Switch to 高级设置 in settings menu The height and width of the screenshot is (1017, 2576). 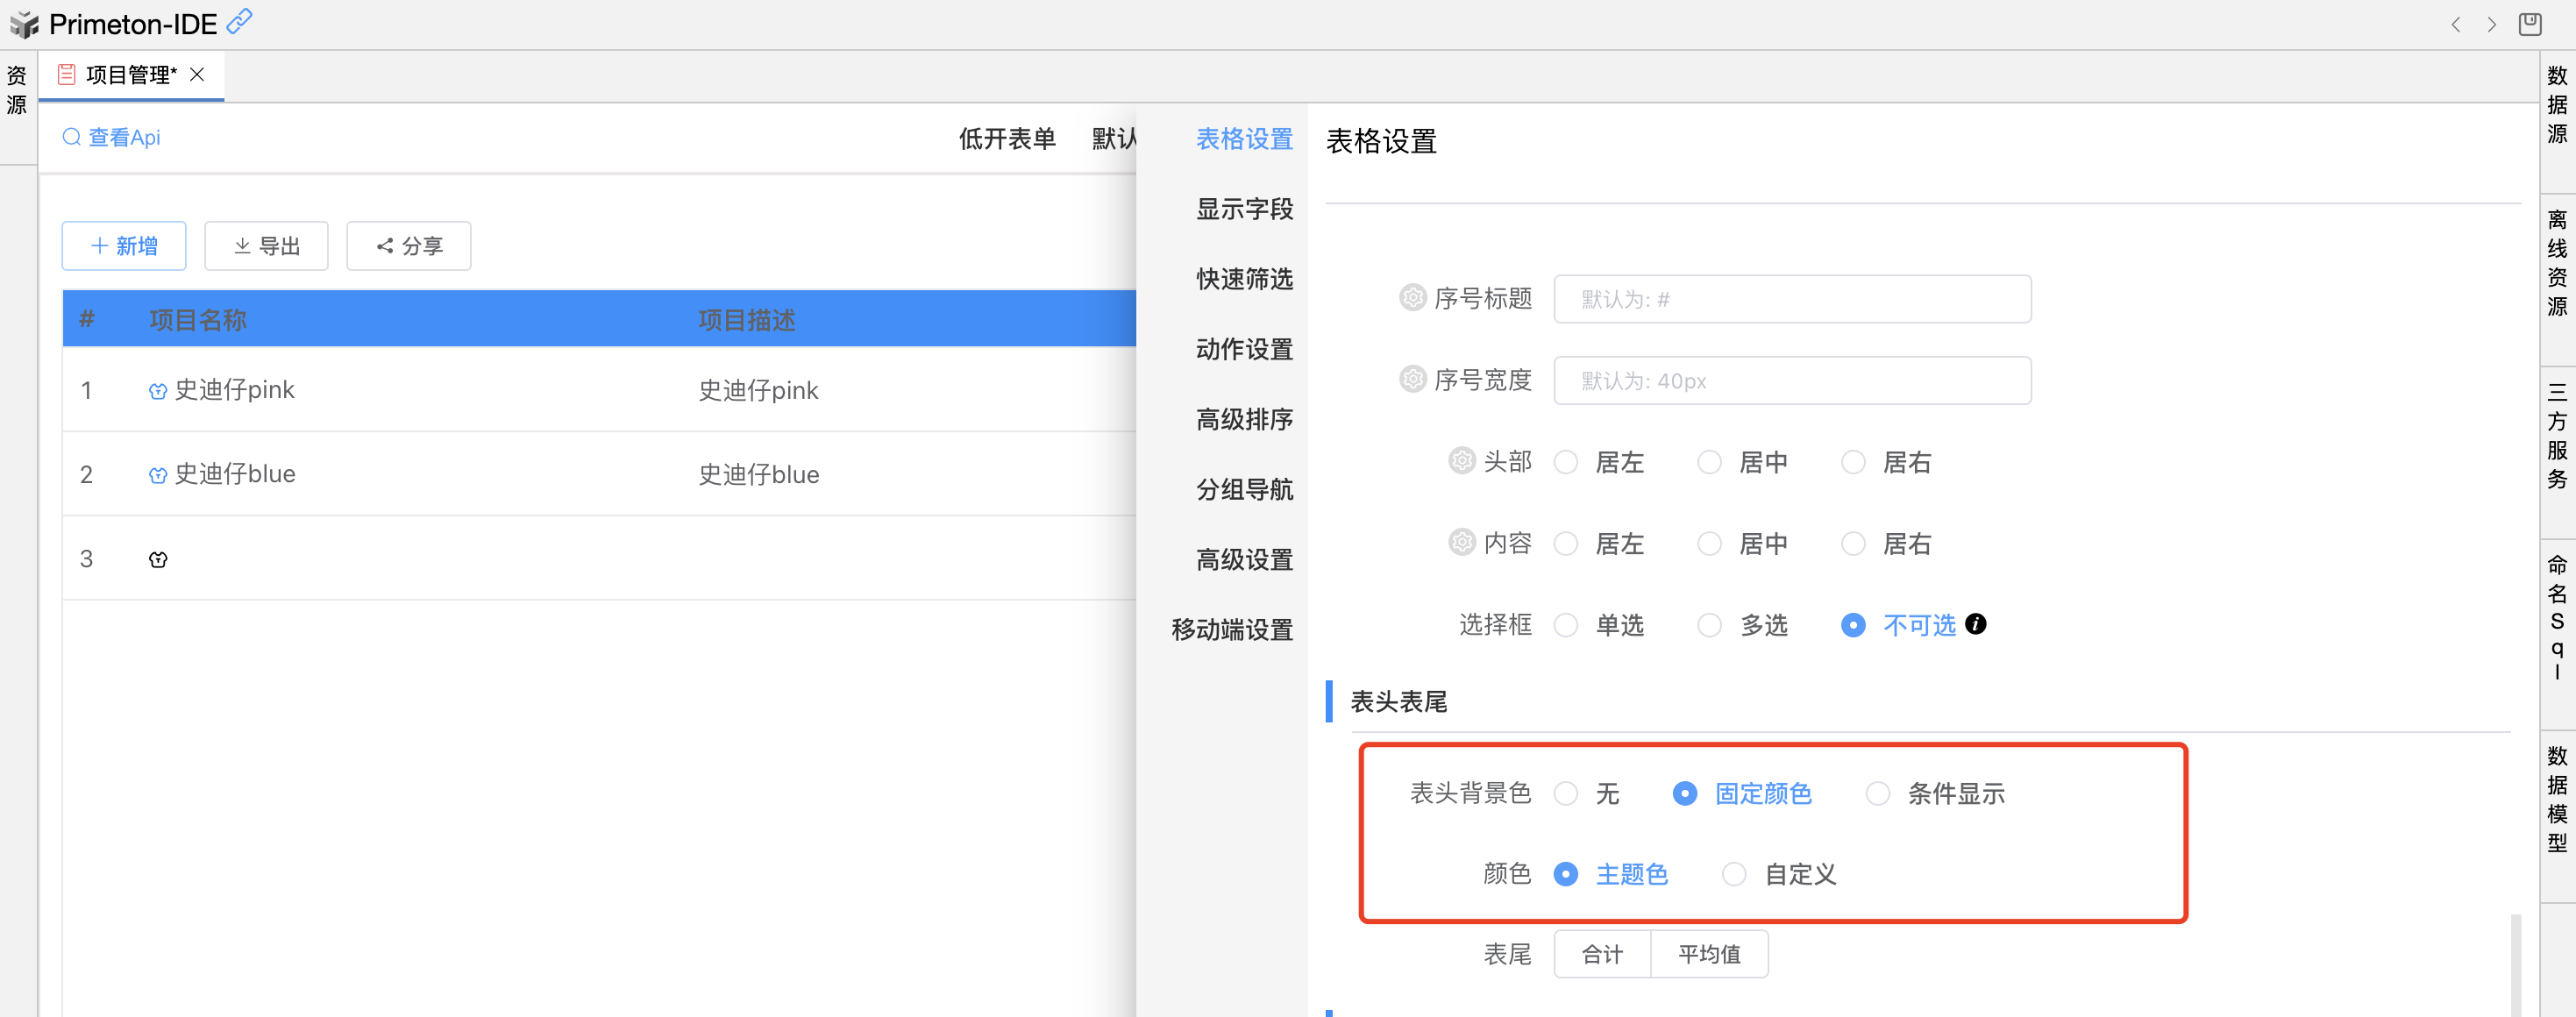pos(1244,559)
